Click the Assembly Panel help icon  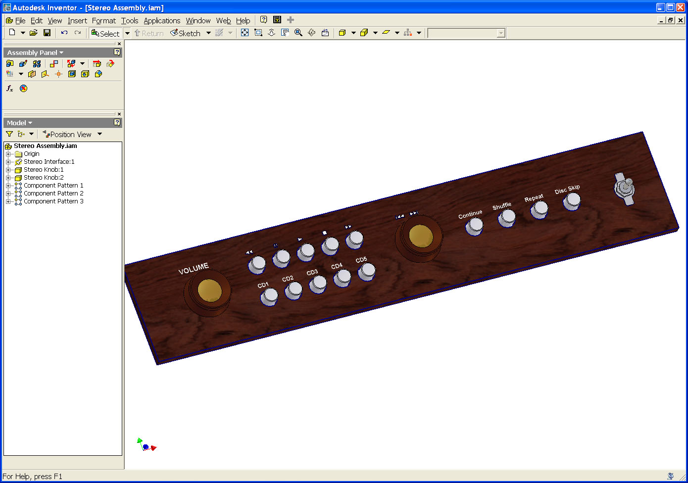click(117, 52)
